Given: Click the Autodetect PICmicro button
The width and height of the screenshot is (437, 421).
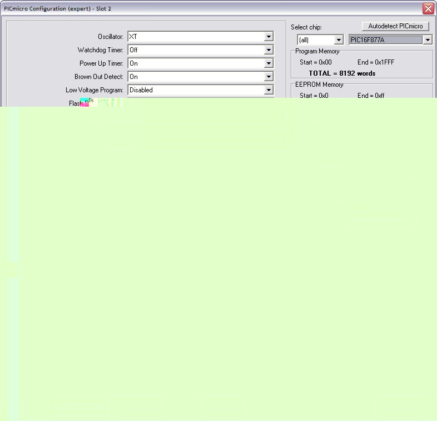Looking at the screenshot, I should 395,26.
